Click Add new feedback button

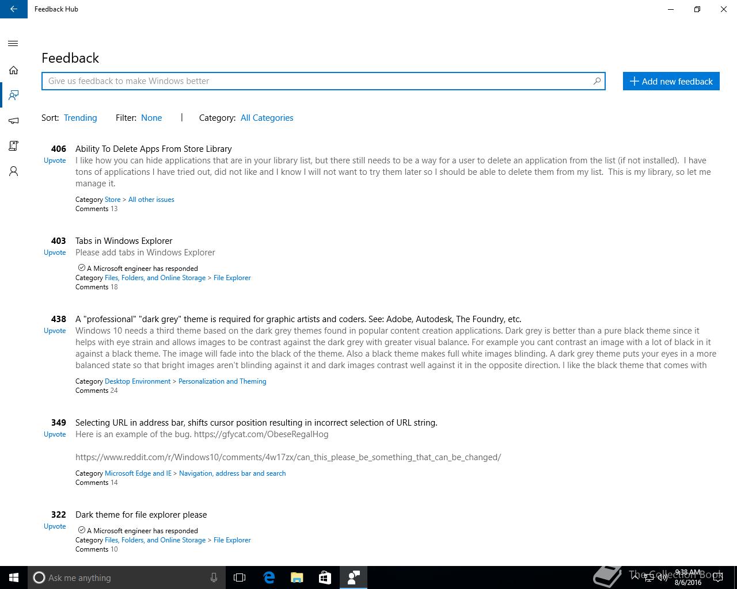[x=671, y=81]
